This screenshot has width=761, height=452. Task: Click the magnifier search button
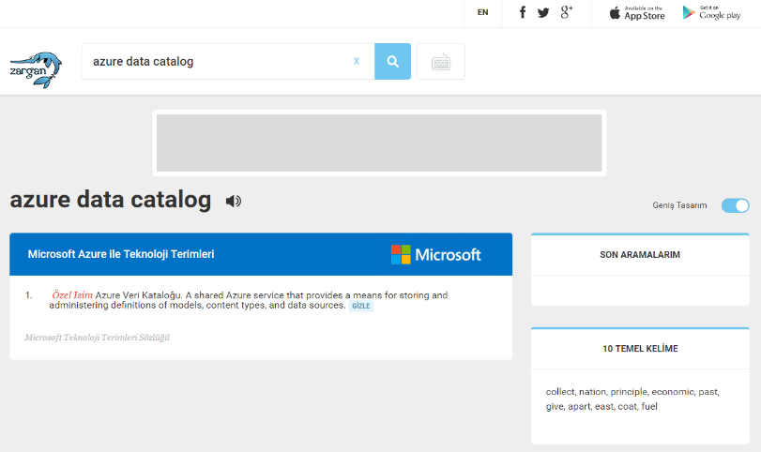392,62
